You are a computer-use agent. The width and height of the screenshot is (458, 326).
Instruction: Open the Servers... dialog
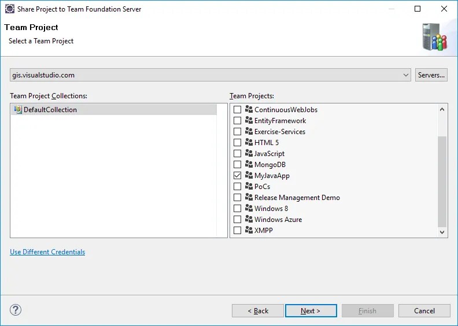click(431, 75)
